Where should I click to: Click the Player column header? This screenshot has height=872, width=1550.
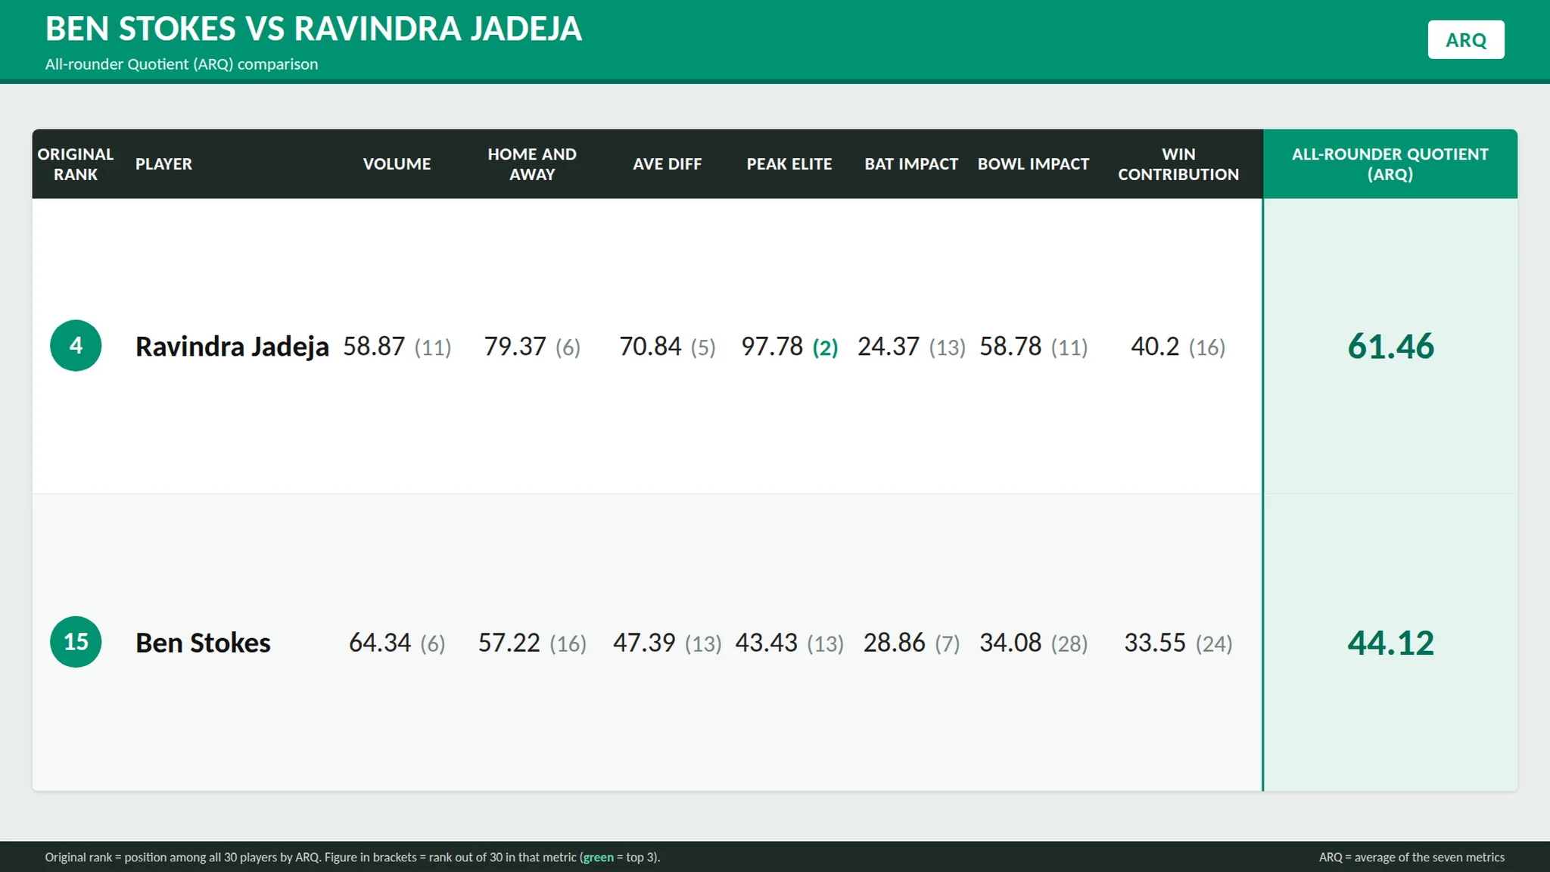coord(163,164)
